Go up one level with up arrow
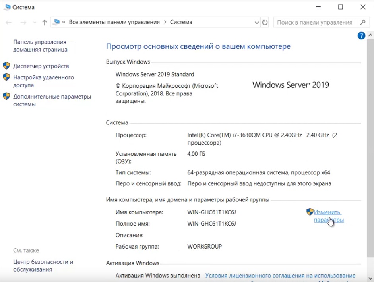The height and width of the screenshot is (282, 374). tap(45, 23)
